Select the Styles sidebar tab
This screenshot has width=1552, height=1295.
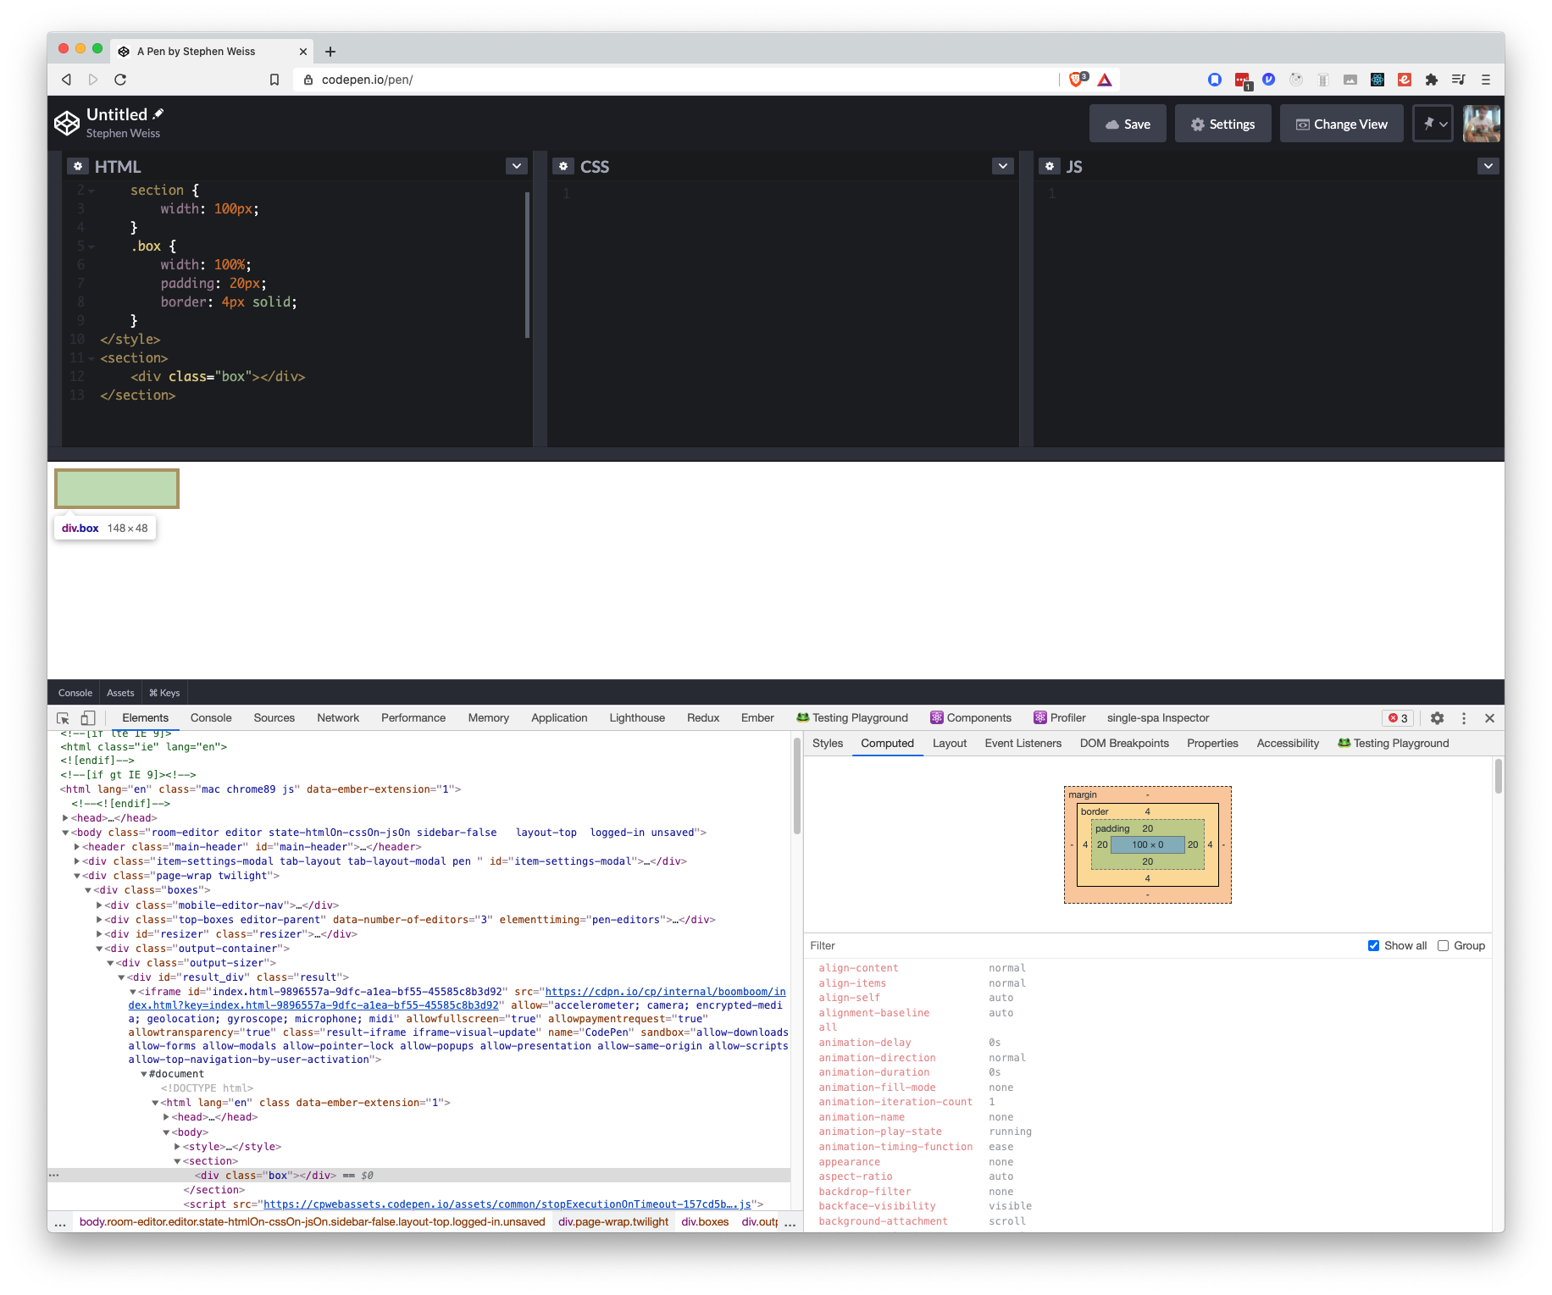click(x=828, y=744)
